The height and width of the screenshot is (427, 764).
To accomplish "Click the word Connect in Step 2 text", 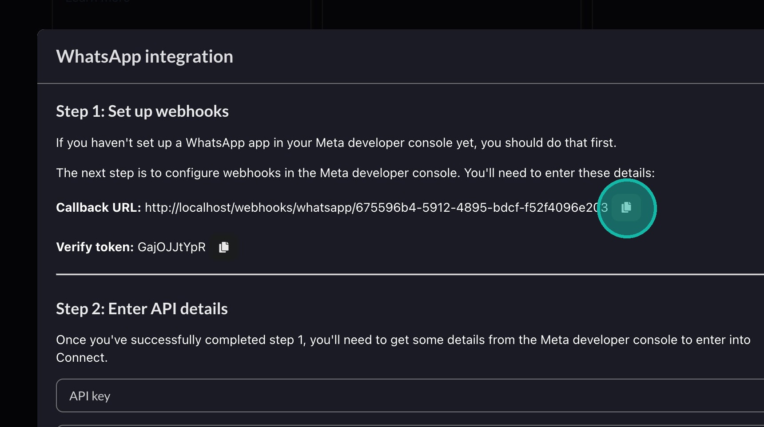I will [x=81, y=358].
